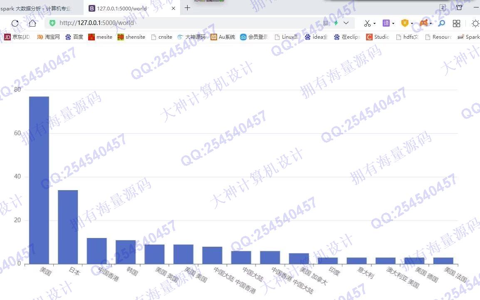Open the shensite bookmark
Screen dimensions: 480x300
[131, 37]
